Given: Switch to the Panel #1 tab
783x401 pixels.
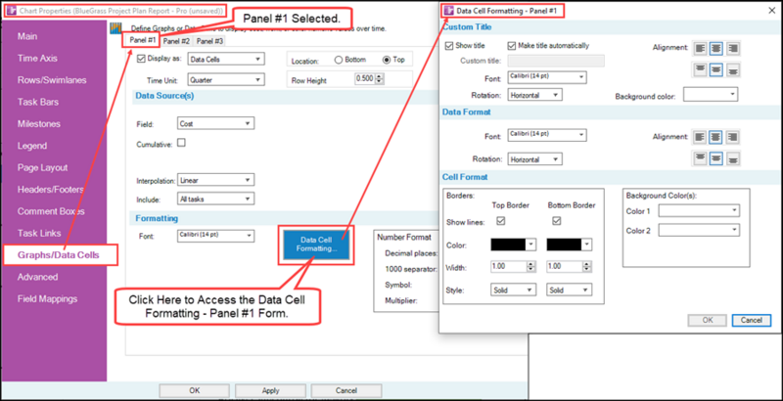Looking at the screenshot, I should 142,40.
